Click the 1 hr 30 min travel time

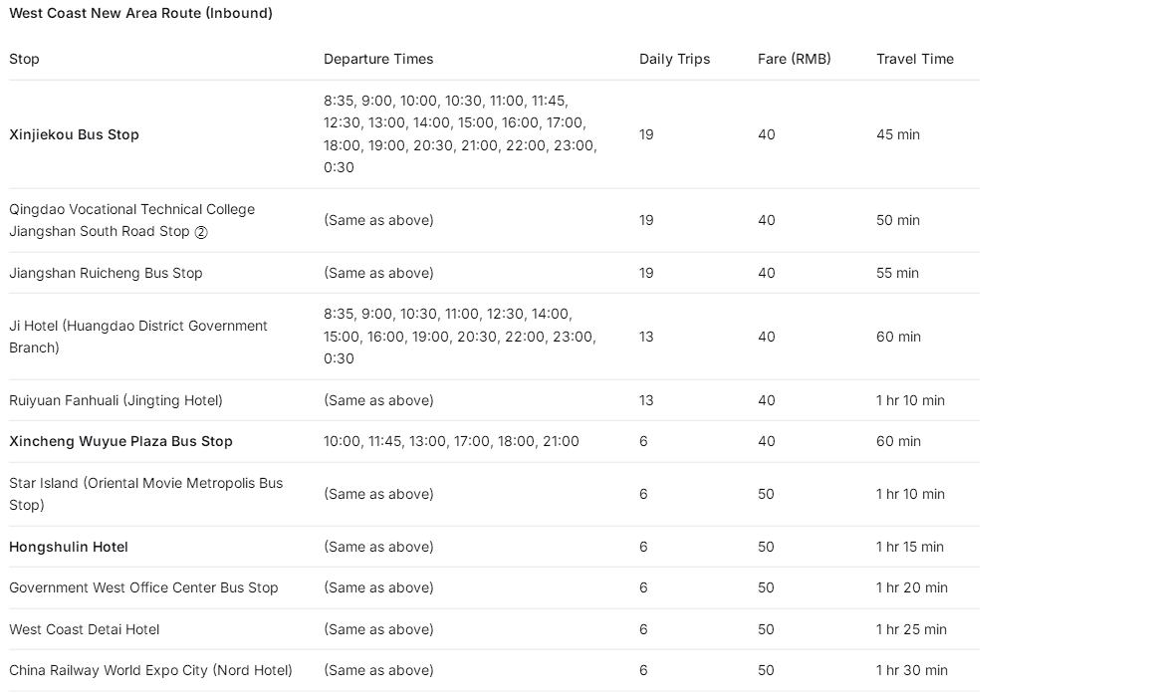(911, 670)
